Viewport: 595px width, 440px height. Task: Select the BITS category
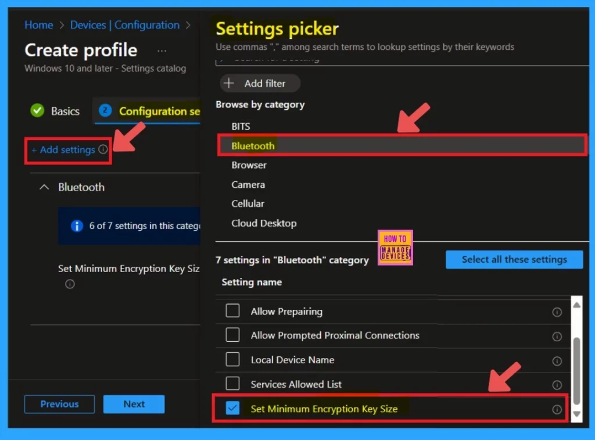pyautogui.click(x=241, y=126)
